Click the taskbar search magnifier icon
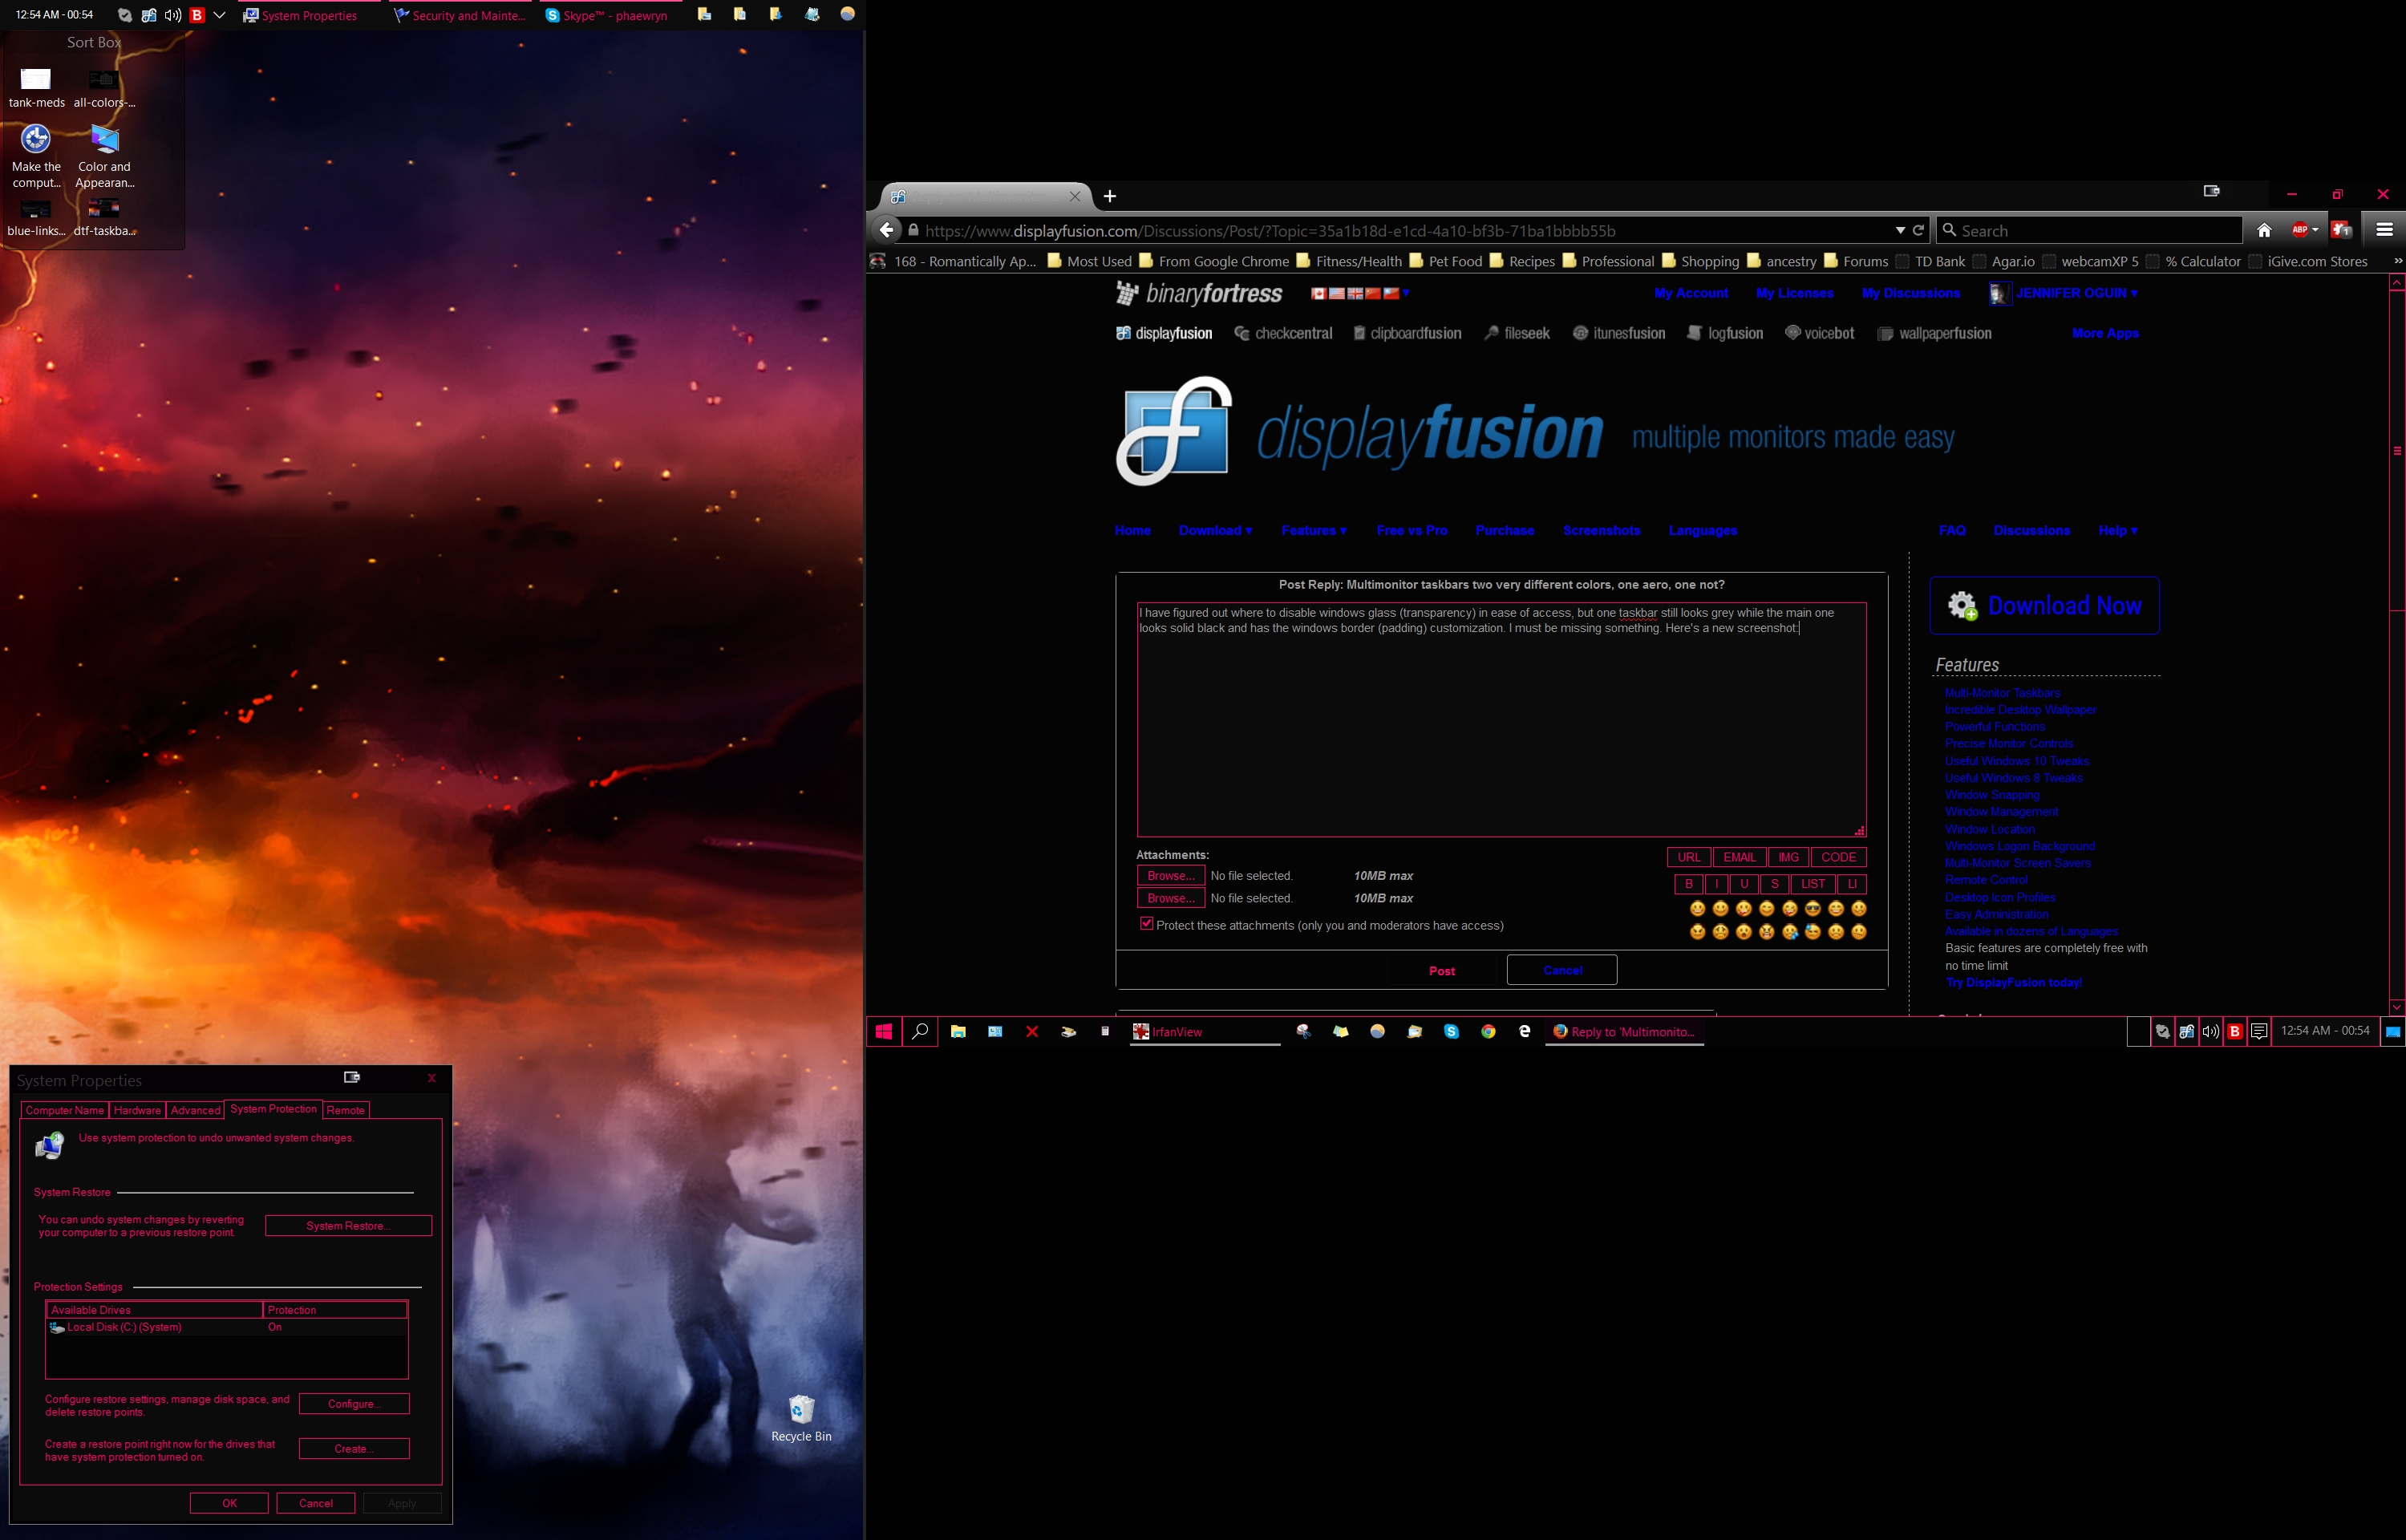The height and width of the screenshot is (1540, 2406). tap(920, 1032)
